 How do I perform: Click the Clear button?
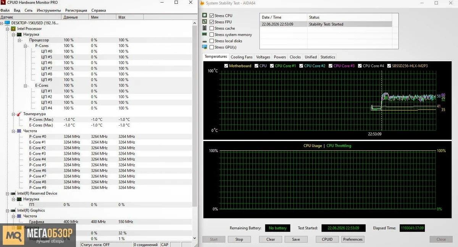point(271,239)
